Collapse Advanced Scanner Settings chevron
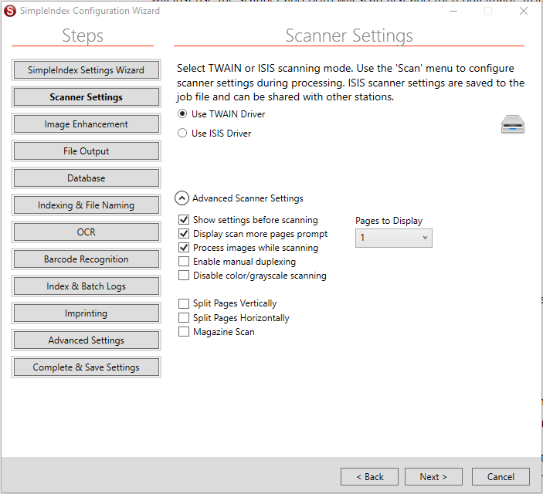Image resolution: width=543 pixels, height=494 pixels. [182, 198]
